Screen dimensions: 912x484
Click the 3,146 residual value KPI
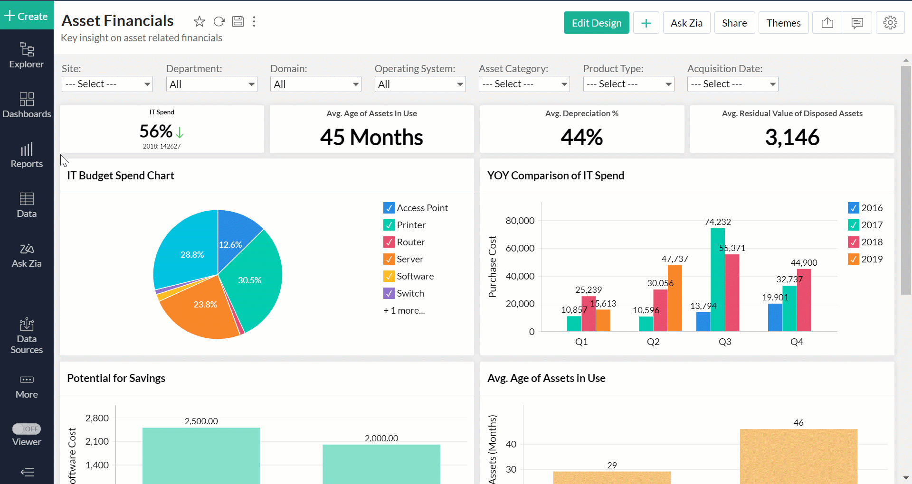point(792,137)
